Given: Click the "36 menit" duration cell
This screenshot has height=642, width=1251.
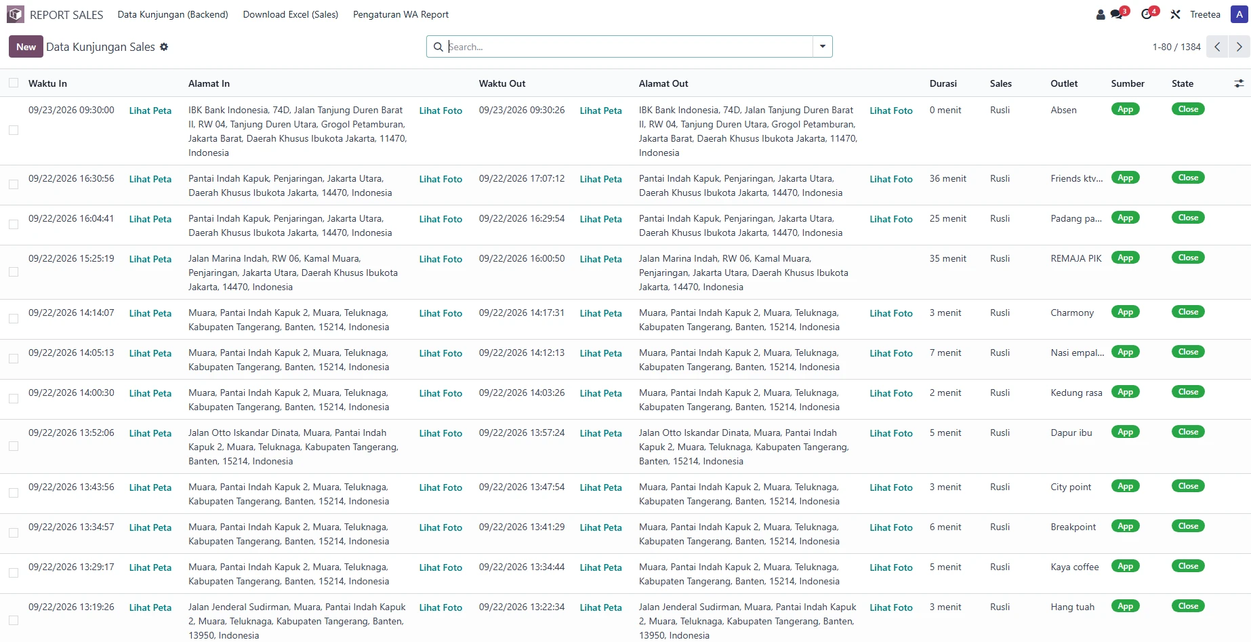Looking at the screenshot, I should [947, 178].
